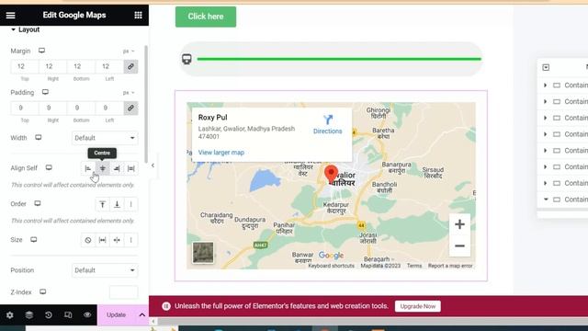
Task: Open the Elementor hamburger menu
Action: 10,15
